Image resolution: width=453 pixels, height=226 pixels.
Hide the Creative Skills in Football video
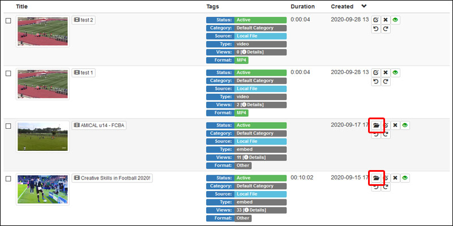pos(405,178)
